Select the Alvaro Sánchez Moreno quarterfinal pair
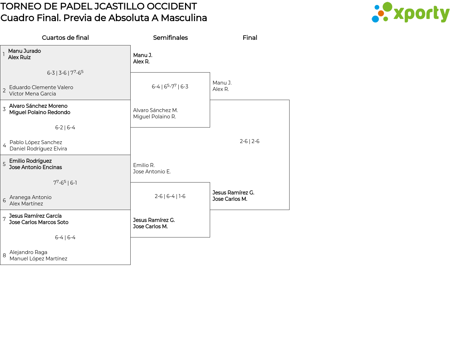The width and height of the screenshot is (452, 346). point(40,109)
